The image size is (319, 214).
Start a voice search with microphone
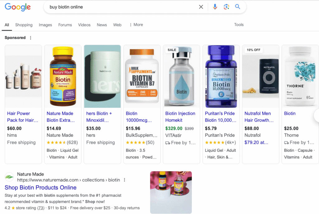pyautogui.click(x=215, y=7)
